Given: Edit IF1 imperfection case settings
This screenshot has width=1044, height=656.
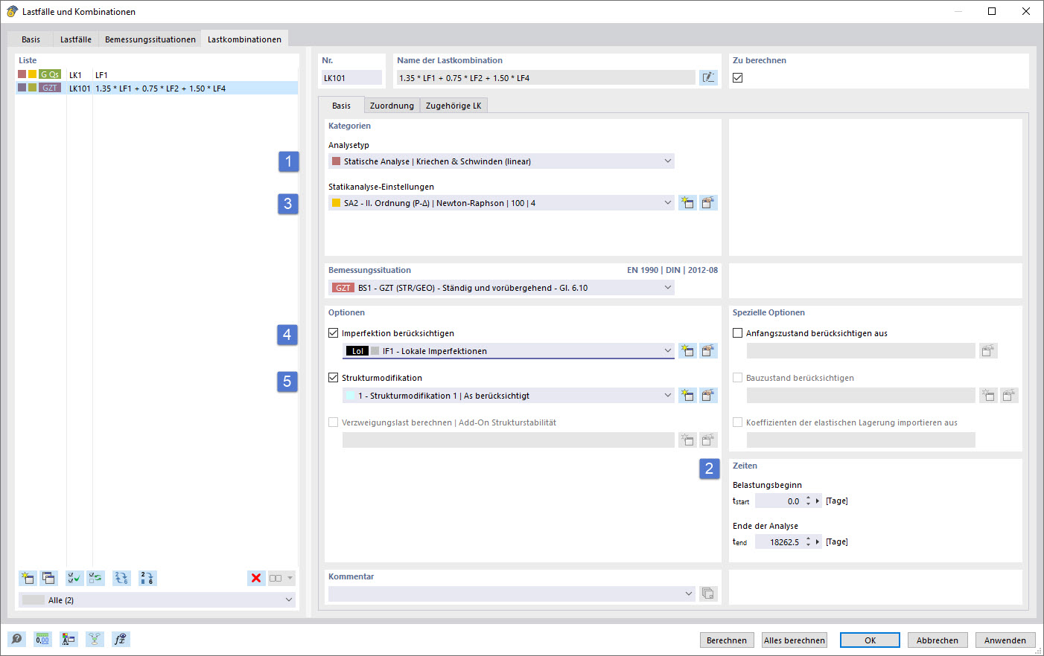Looking at the screenshot, I should coord(708,350).
